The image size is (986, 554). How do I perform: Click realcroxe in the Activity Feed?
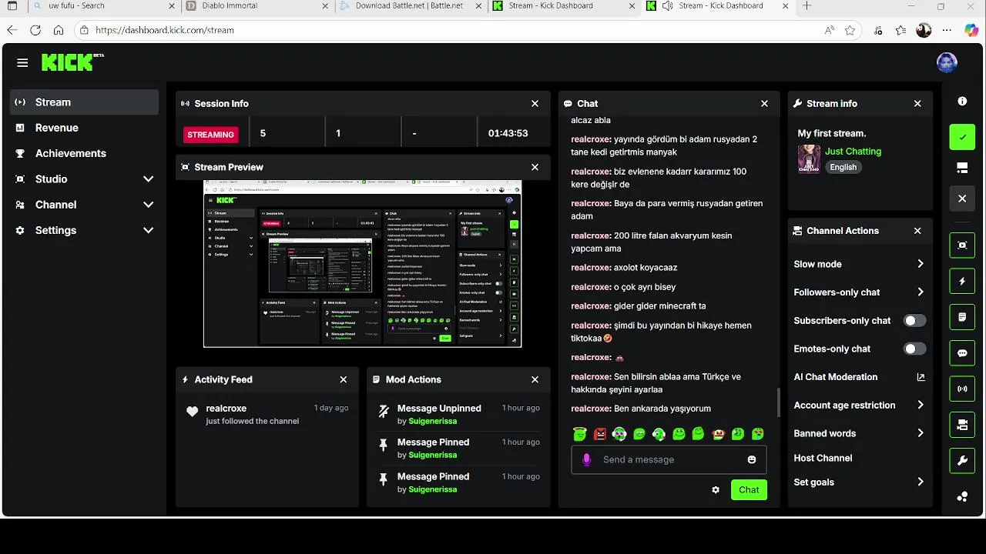[x=226, y=409]
